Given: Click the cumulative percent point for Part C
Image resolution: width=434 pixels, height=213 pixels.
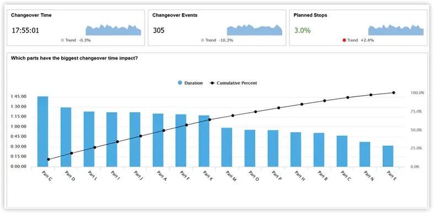Looking at the screenshot, I should click(347, 97).
